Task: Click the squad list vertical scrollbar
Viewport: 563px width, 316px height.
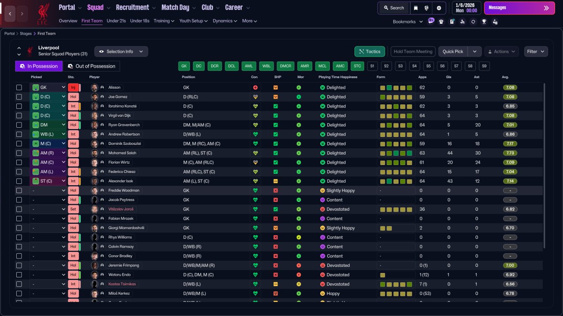Action: click(x=545, y=165)
